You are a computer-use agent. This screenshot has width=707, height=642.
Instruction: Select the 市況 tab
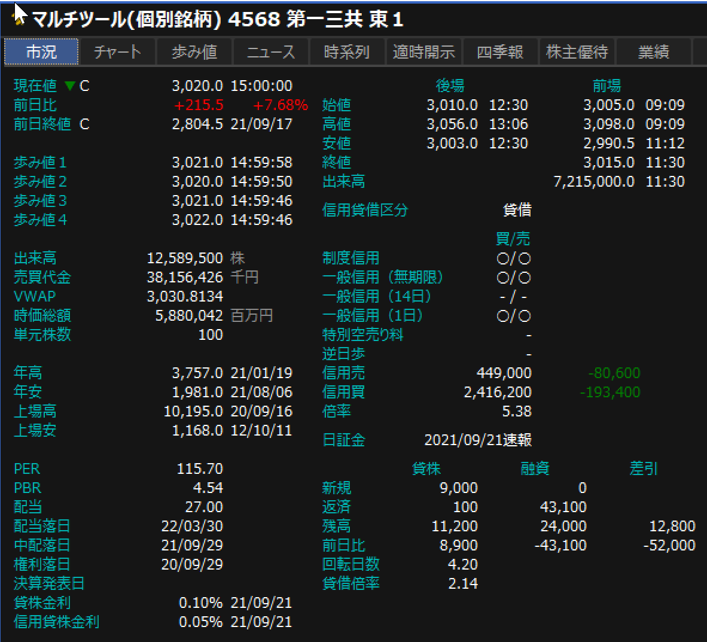click(41, 52)
